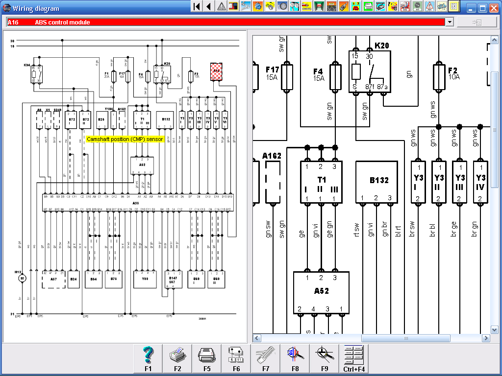The image size is (502, 376).
Task: Click the A52 component in zoomed view
Action: tap(321, 293)
